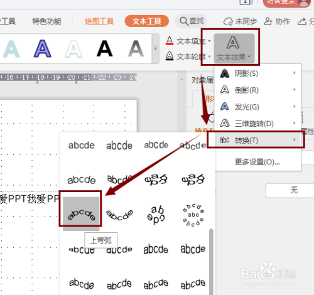Image resolution: width=314 pixels, height=295 pixels.
Task: Open the 特色功能 featured functions tab
Action: [46, 21]
